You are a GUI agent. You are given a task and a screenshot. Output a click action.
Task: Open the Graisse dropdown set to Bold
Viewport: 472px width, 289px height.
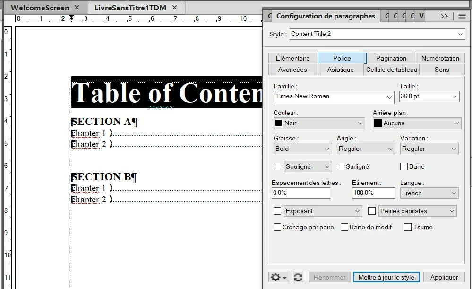point(302,149)
